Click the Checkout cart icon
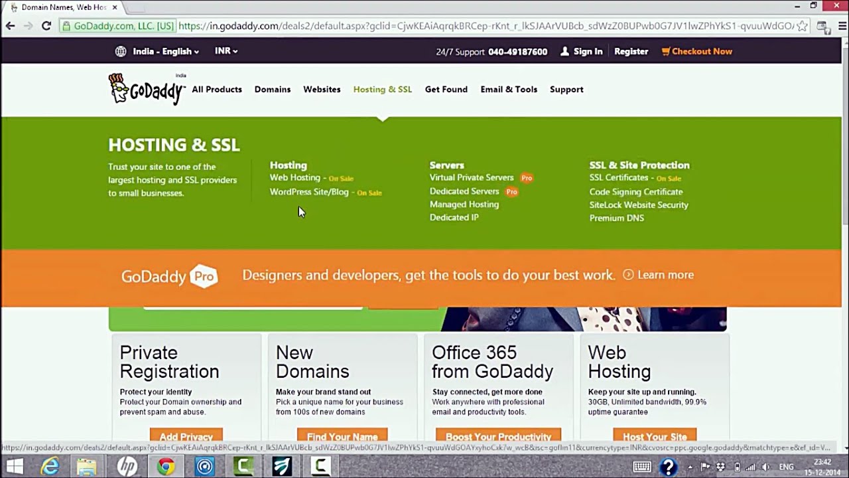The height and width of the screenshot is (478, 849). pyautogui.click(x=666, y=51)
